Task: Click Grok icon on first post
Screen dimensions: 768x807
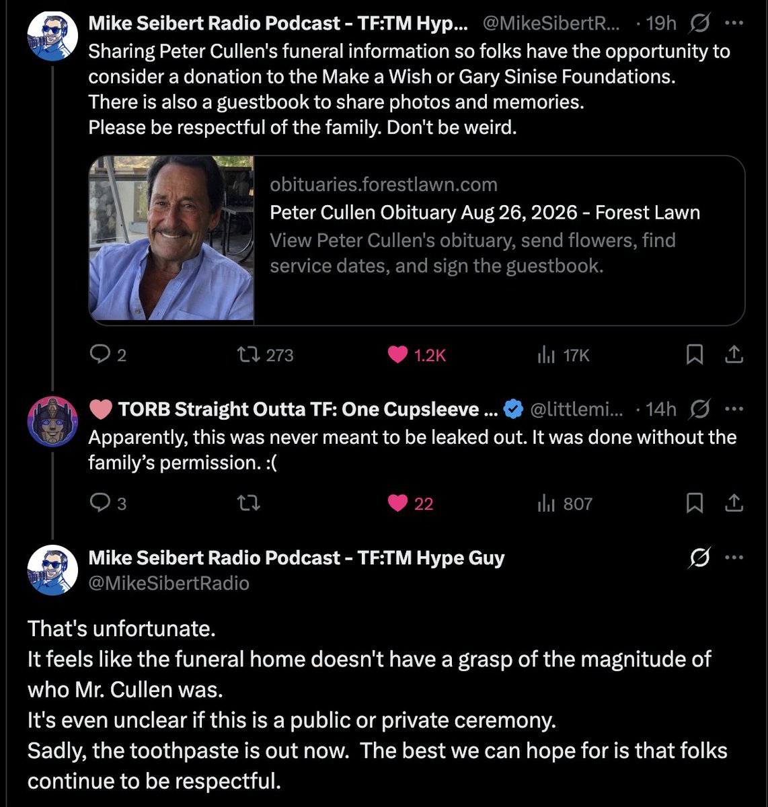Action: coord(699,24)
